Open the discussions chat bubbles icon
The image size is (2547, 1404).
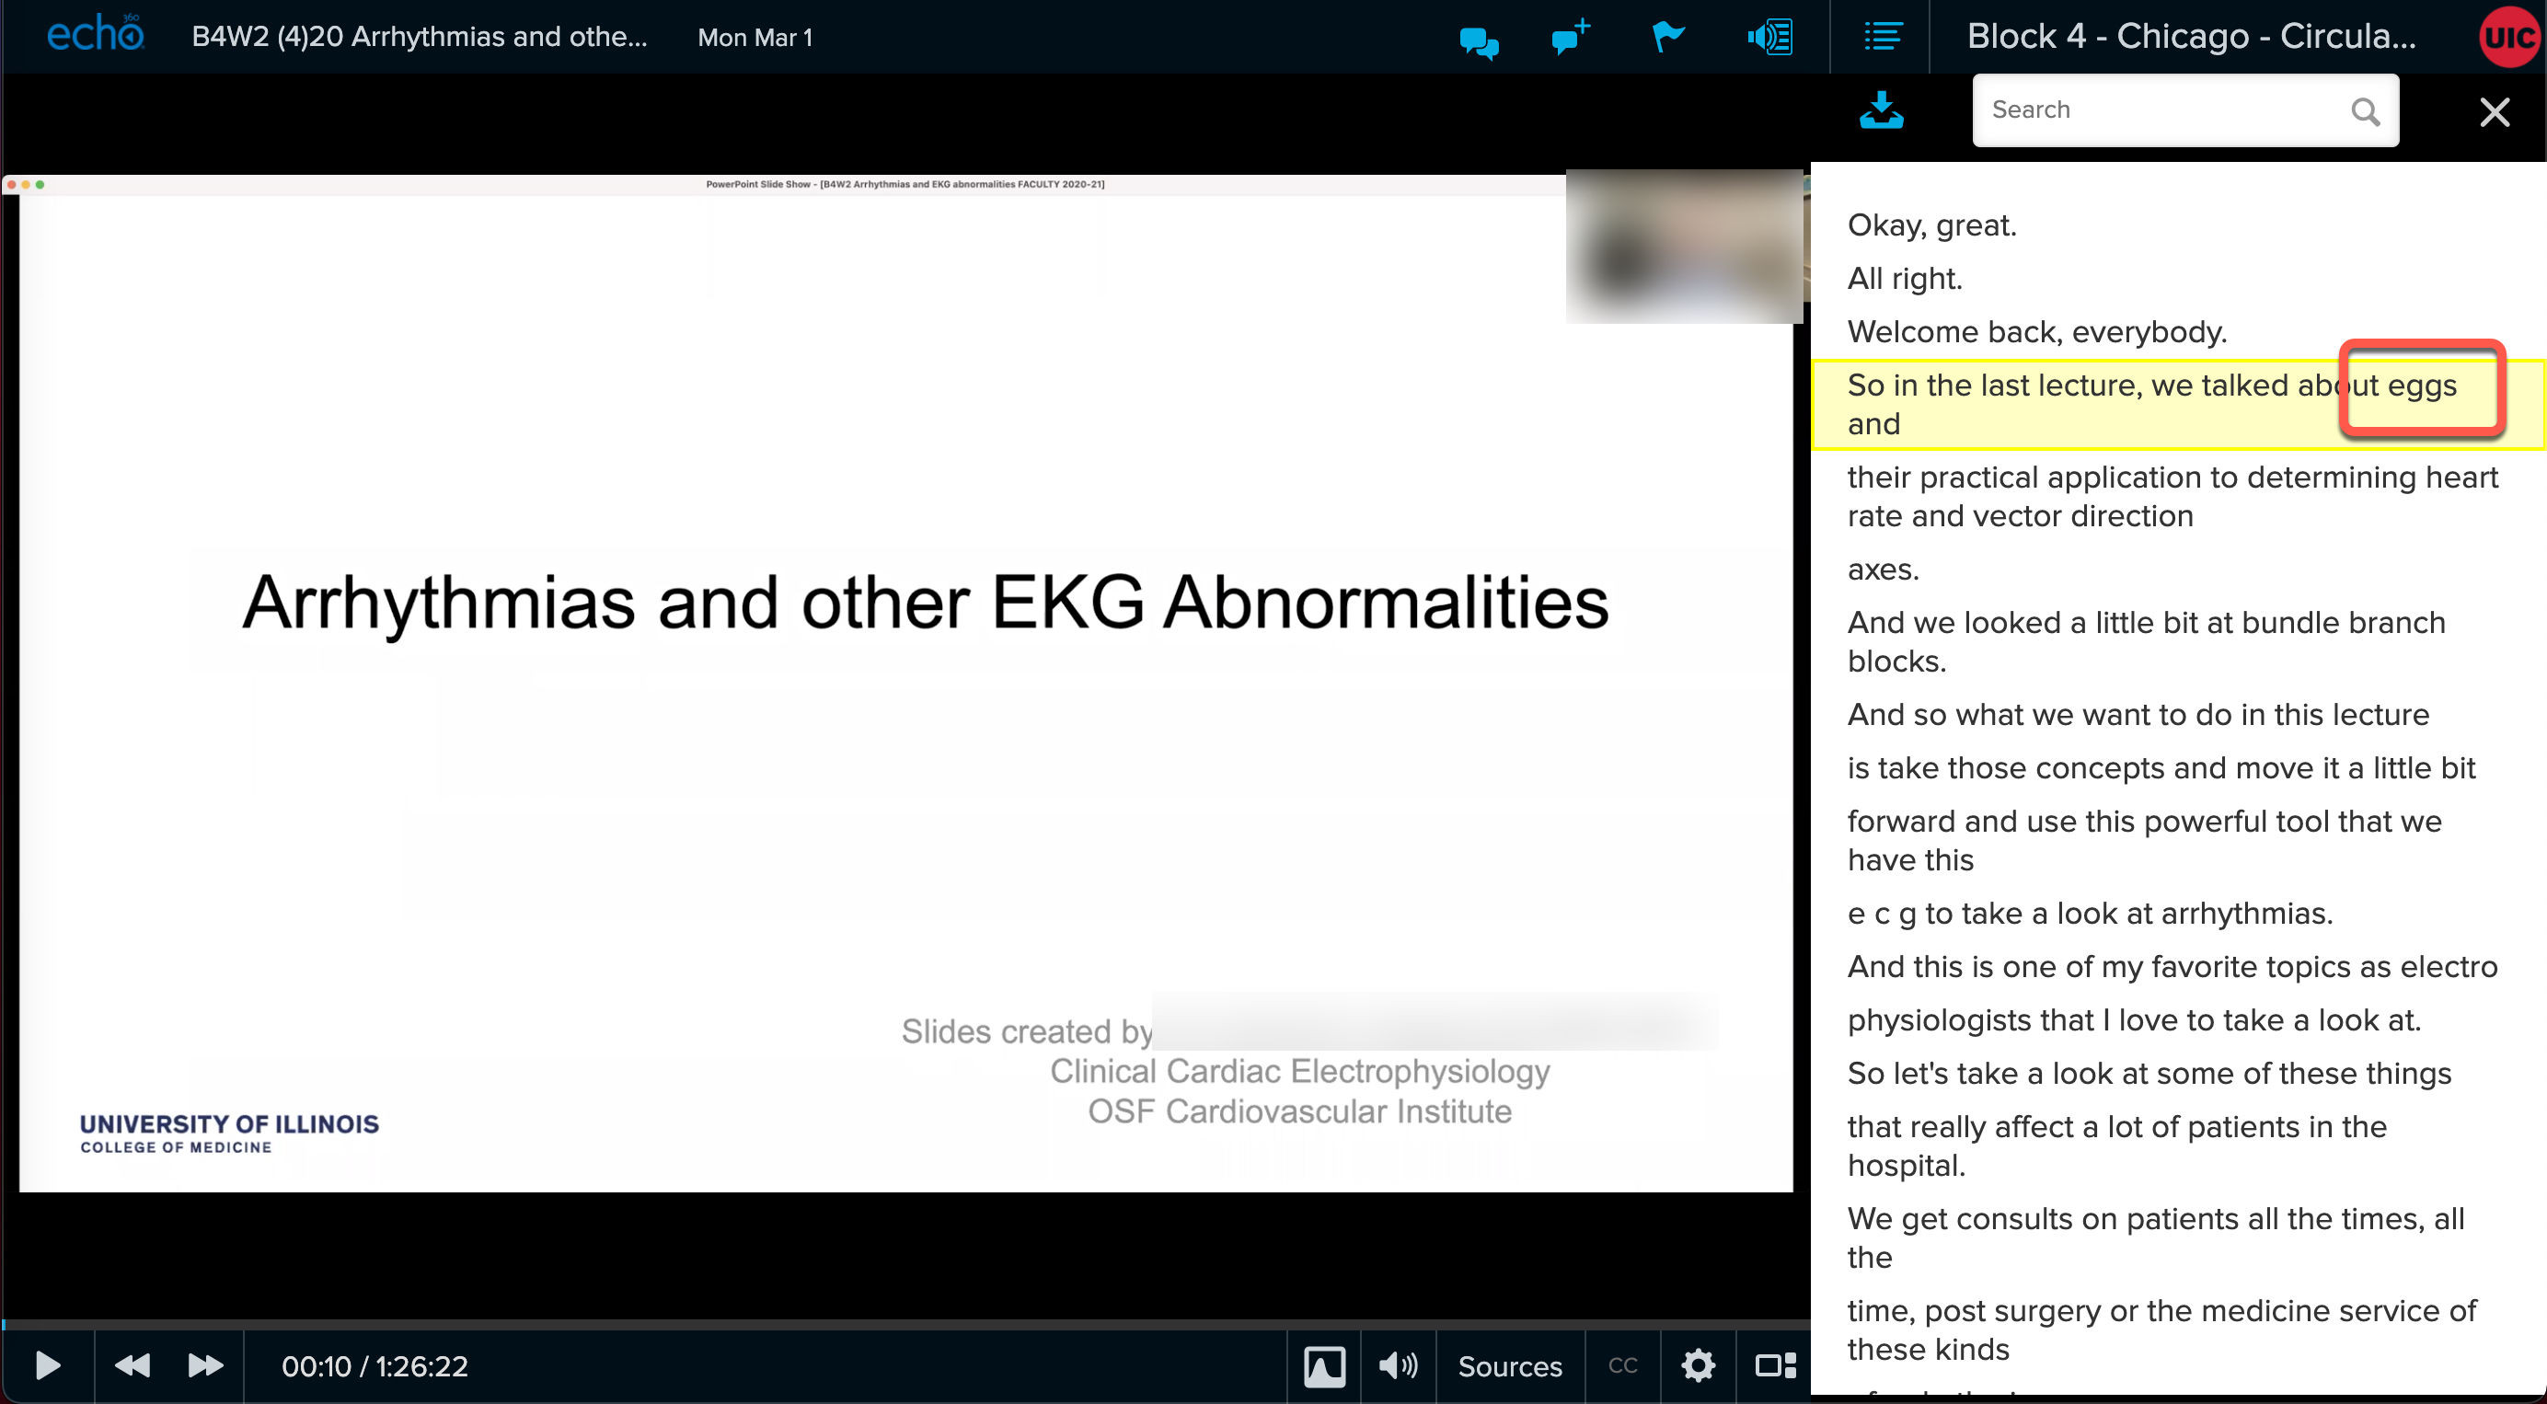[x=1478, y=40]
